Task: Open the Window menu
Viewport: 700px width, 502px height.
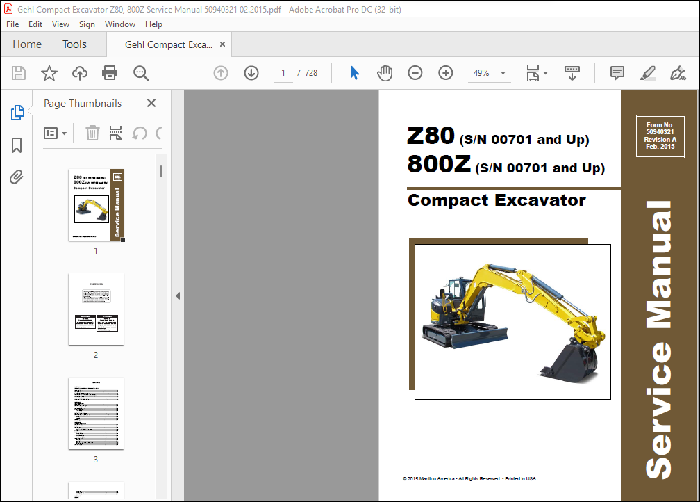Action: pyautogui.click(x=120, y=24)
